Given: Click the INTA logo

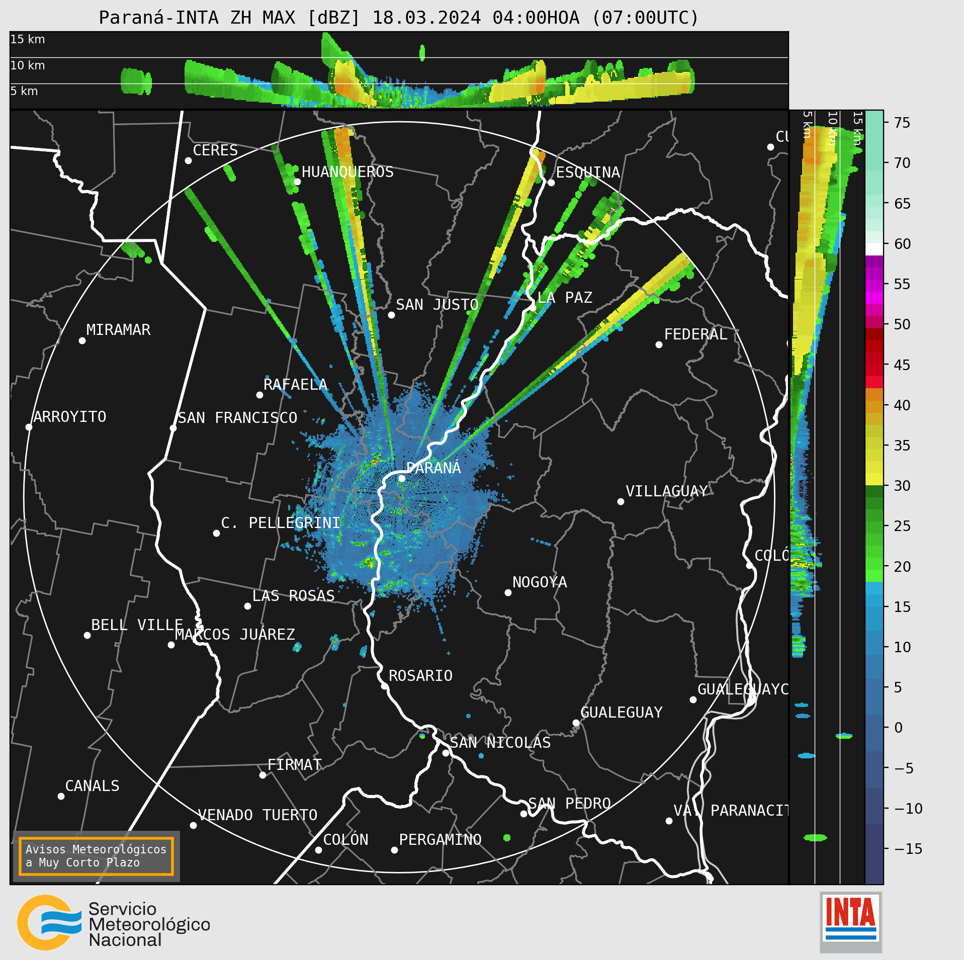Looking at the screenshot, I should tap(851, 922).
